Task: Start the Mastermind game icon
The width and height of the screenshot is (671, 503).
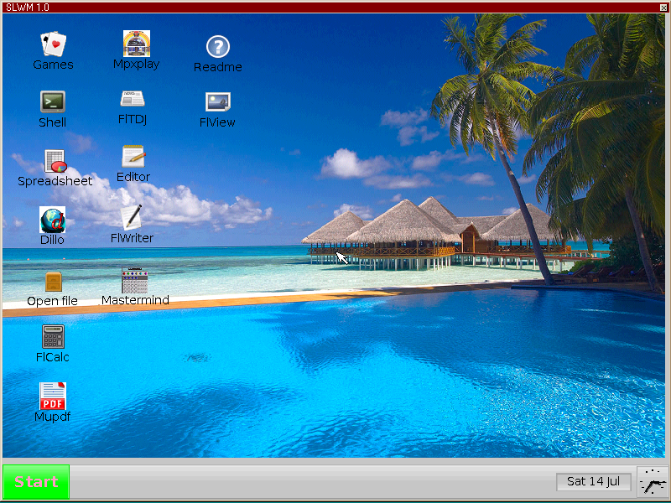Action: coord(135,281)
